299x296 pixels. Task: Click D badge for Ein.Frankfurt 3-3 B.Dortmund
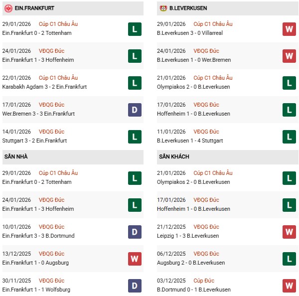pos(134,232)
